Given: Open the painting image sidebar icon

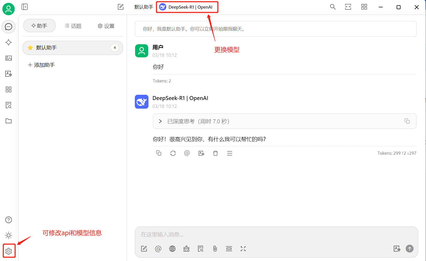Looking at the screenshot, I should point(9,58).
